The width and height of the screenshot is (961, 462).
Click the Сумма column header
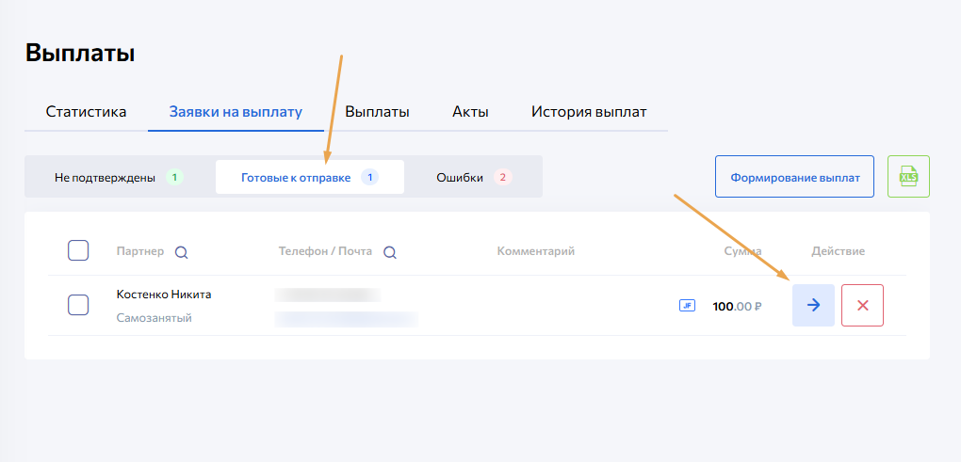[742, 251]
